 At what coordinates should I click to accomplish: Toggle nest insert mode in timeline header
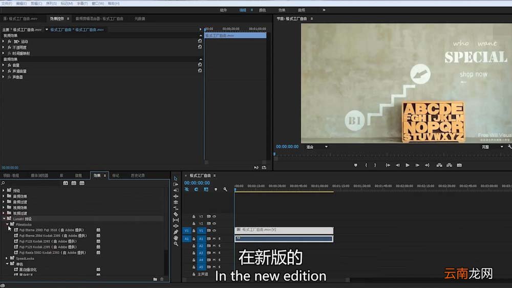187,189
